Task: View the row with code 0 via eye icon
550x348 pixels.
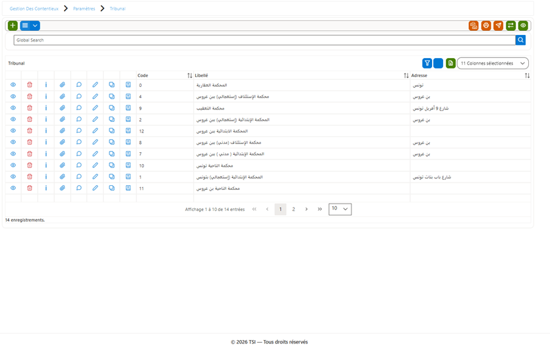Action: coord(13,85)
